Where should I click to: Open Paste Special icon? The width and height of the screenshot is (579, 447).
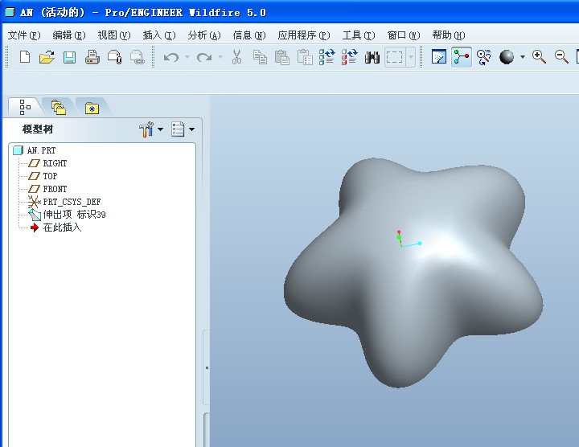[305, 57]
